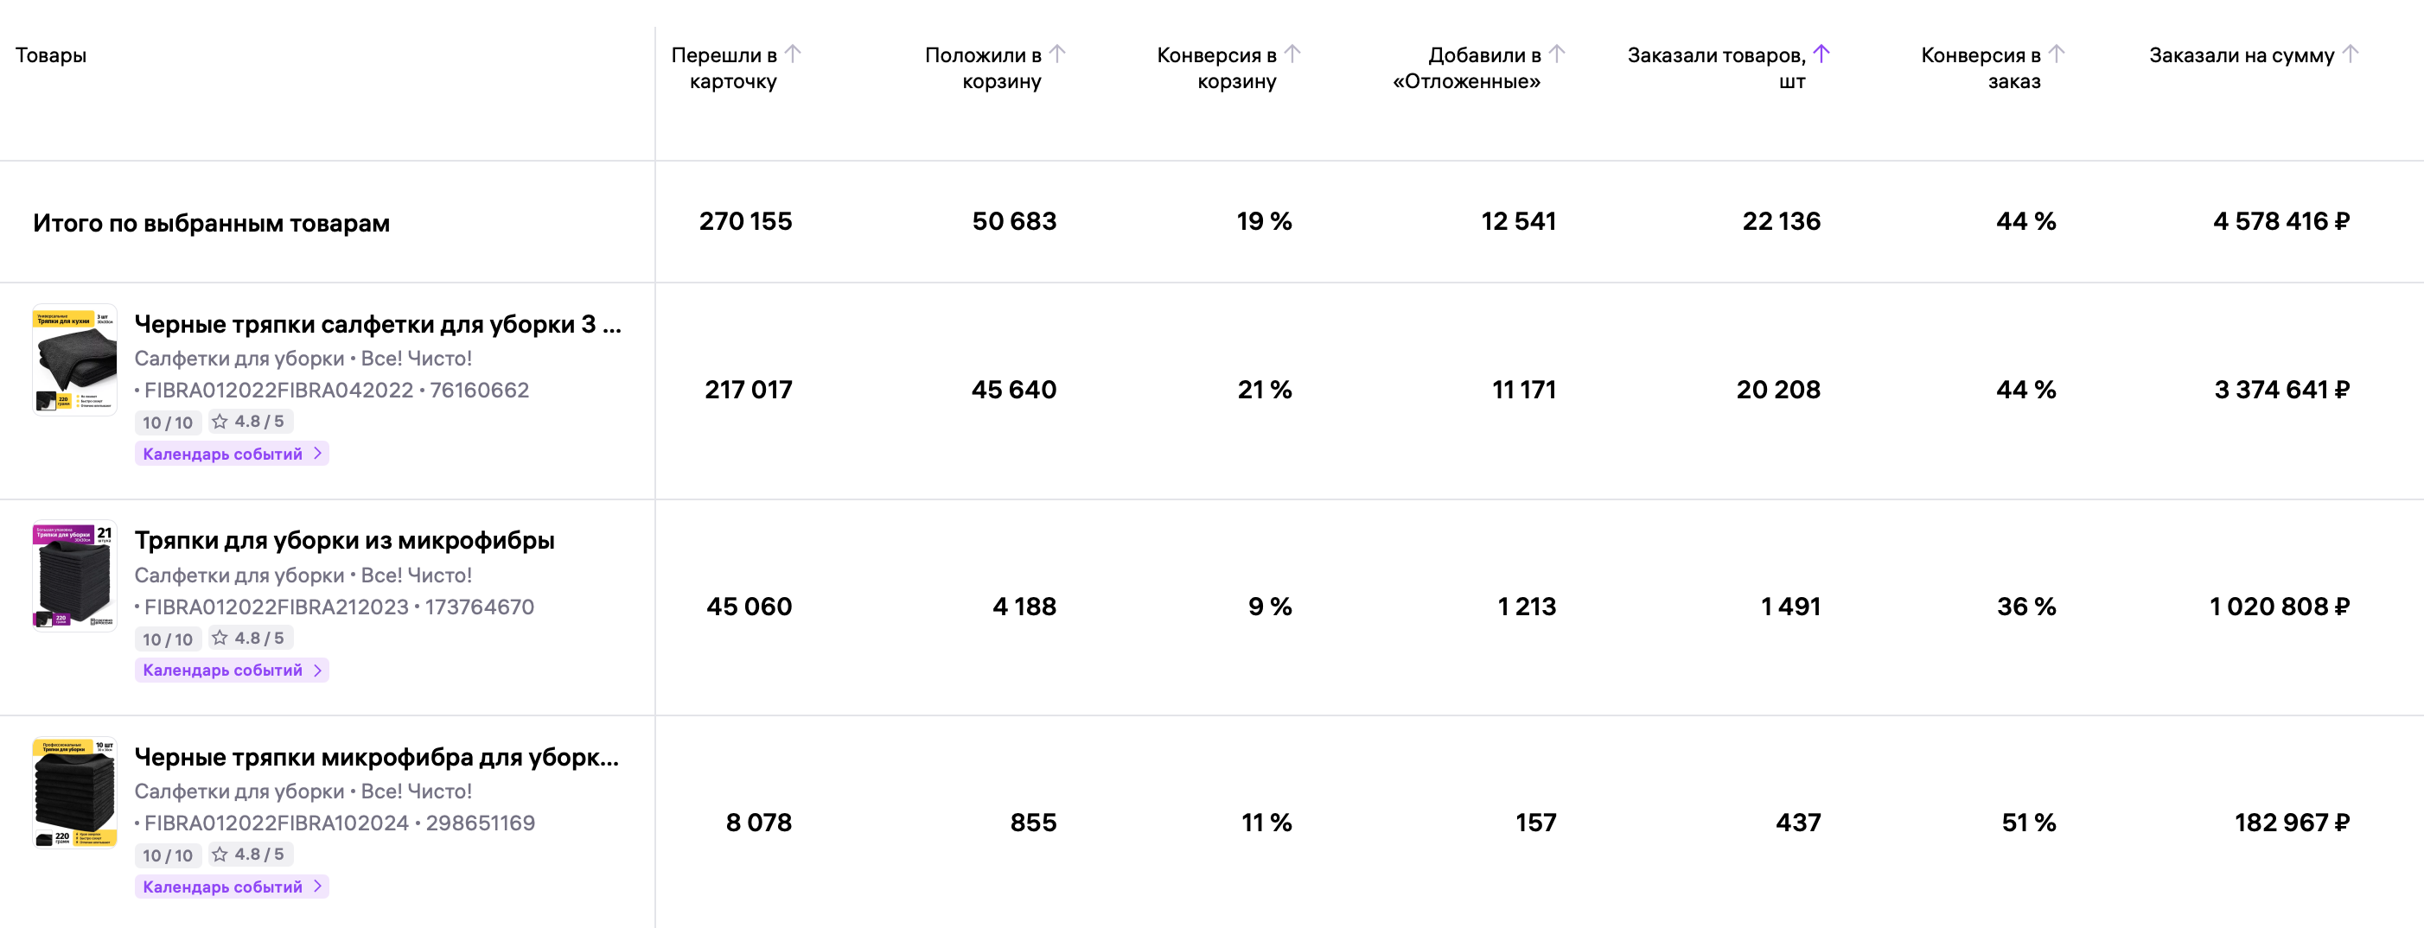2424x928 pixels.
Task: Open Календарь событий for product 173764670
Action: [x=232, y=671]
